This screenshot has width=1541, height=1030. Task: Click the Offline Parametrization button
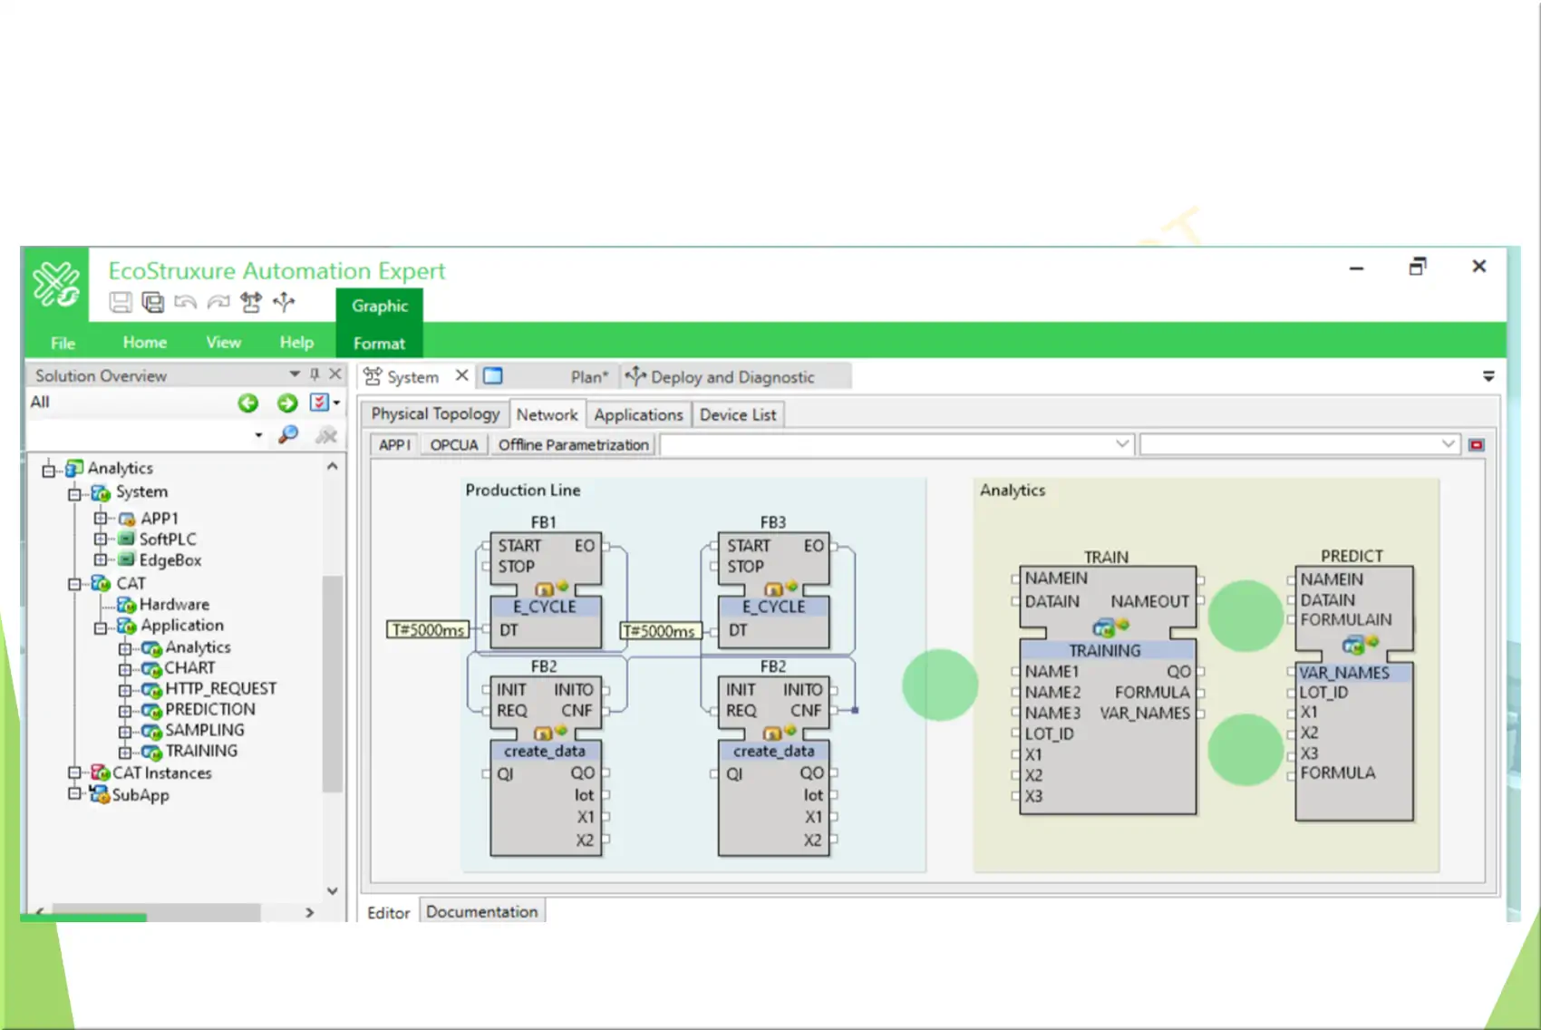[x=573, y=444]
